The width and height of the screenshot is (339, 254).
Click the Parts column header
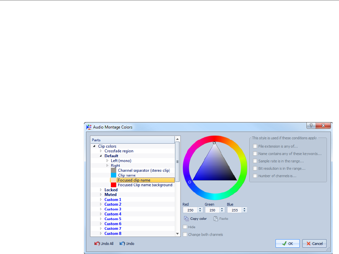click(132, 140)
